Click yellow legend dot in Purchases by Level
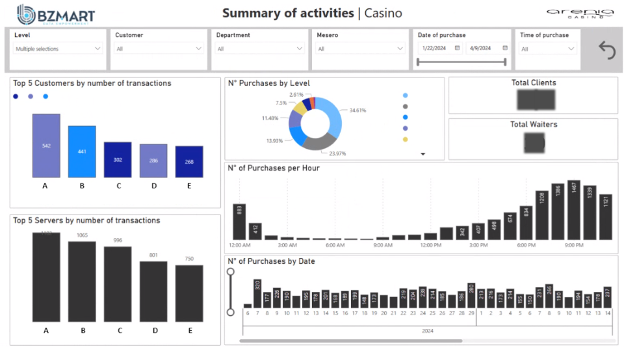The height and width of the screenshot is (351, 624). point(405,140)
